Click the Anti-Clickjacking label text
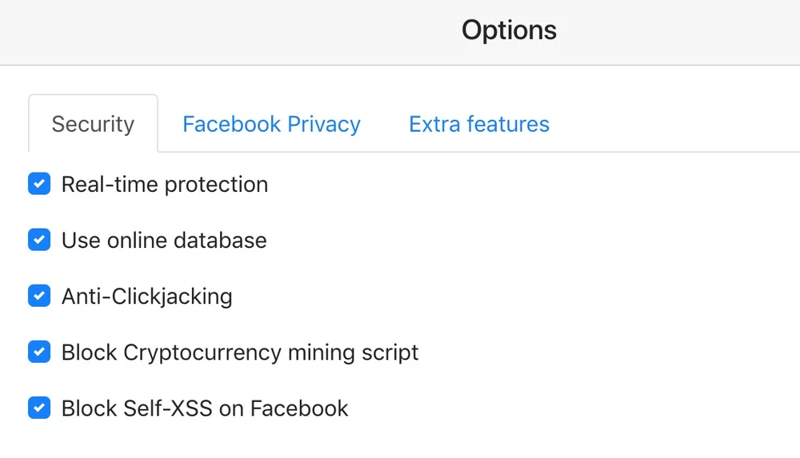The height and width of the screenshot is (458, 800). pyautogui.click(x=146, y=297)
